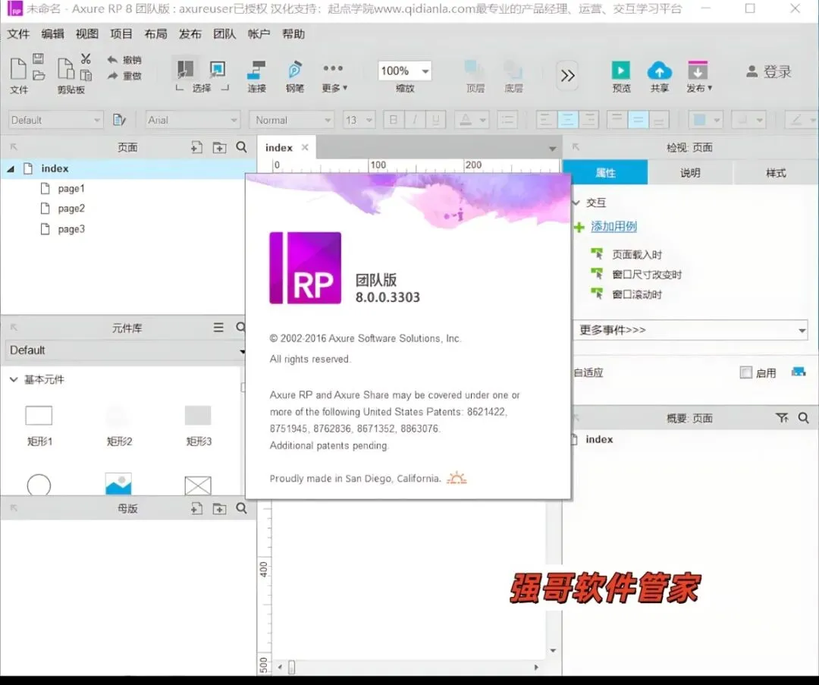Switch to the 样式 tab
This screenshot has height=685, width=819.
(x=776, y=173)
